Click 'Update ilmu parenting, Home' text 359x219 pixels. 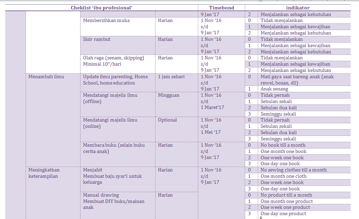[x=115, y=77]
